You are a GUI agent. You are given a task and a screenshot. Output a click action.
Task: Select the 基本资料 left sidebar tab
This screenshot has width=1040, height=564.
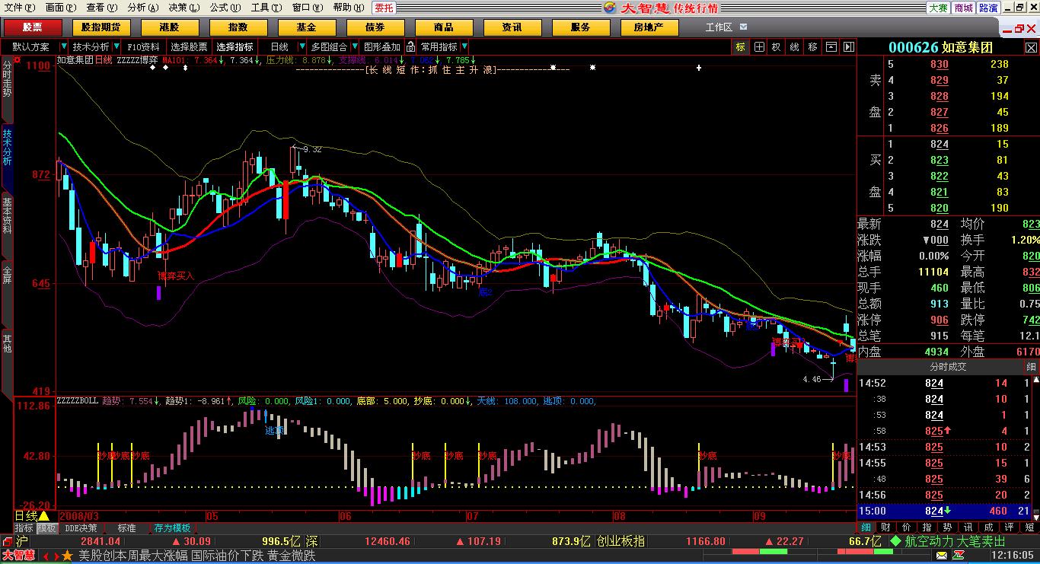coord(8,215)
